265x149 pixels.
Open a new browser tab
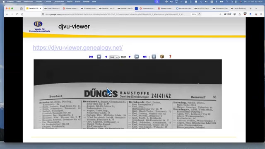point(251,8)
